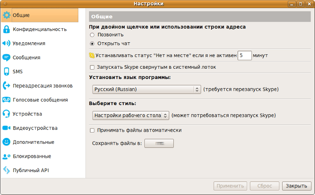
Task: Open the Устройства section
Action: 40,114
